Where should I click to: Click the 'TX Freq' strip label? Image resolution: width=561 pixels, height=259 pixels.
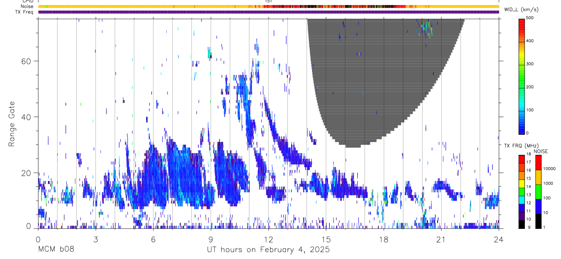point(25,12)
